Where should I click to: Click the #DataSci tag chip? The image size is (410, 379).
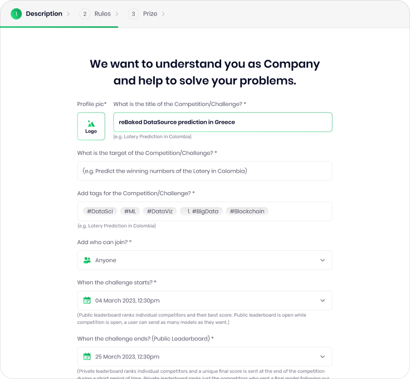(100, 211)
